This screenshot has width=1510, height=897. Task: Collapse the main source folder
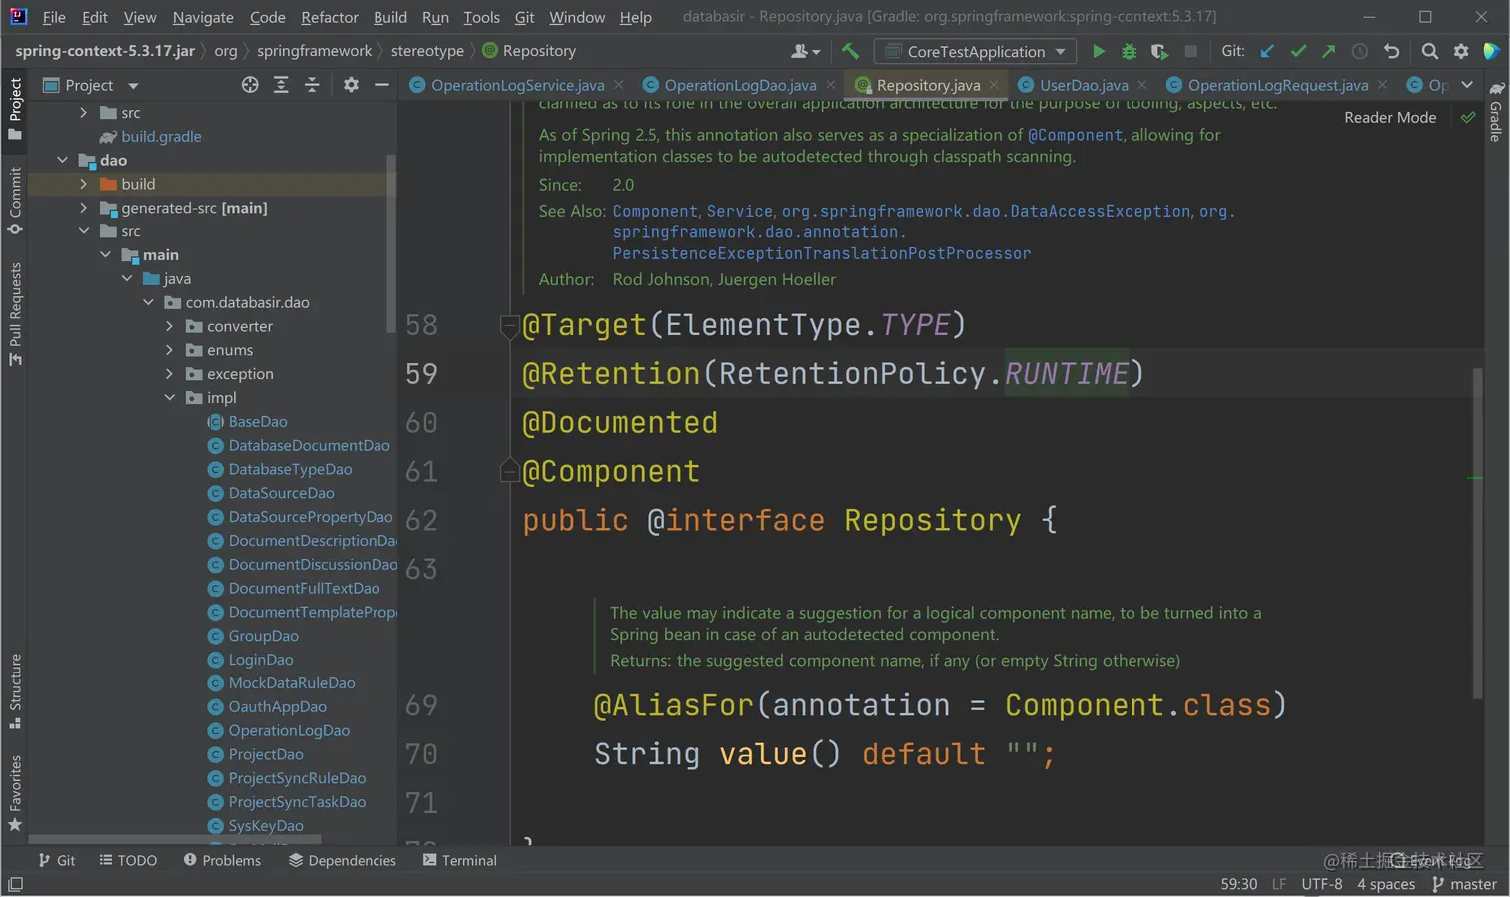coord(106,255)
